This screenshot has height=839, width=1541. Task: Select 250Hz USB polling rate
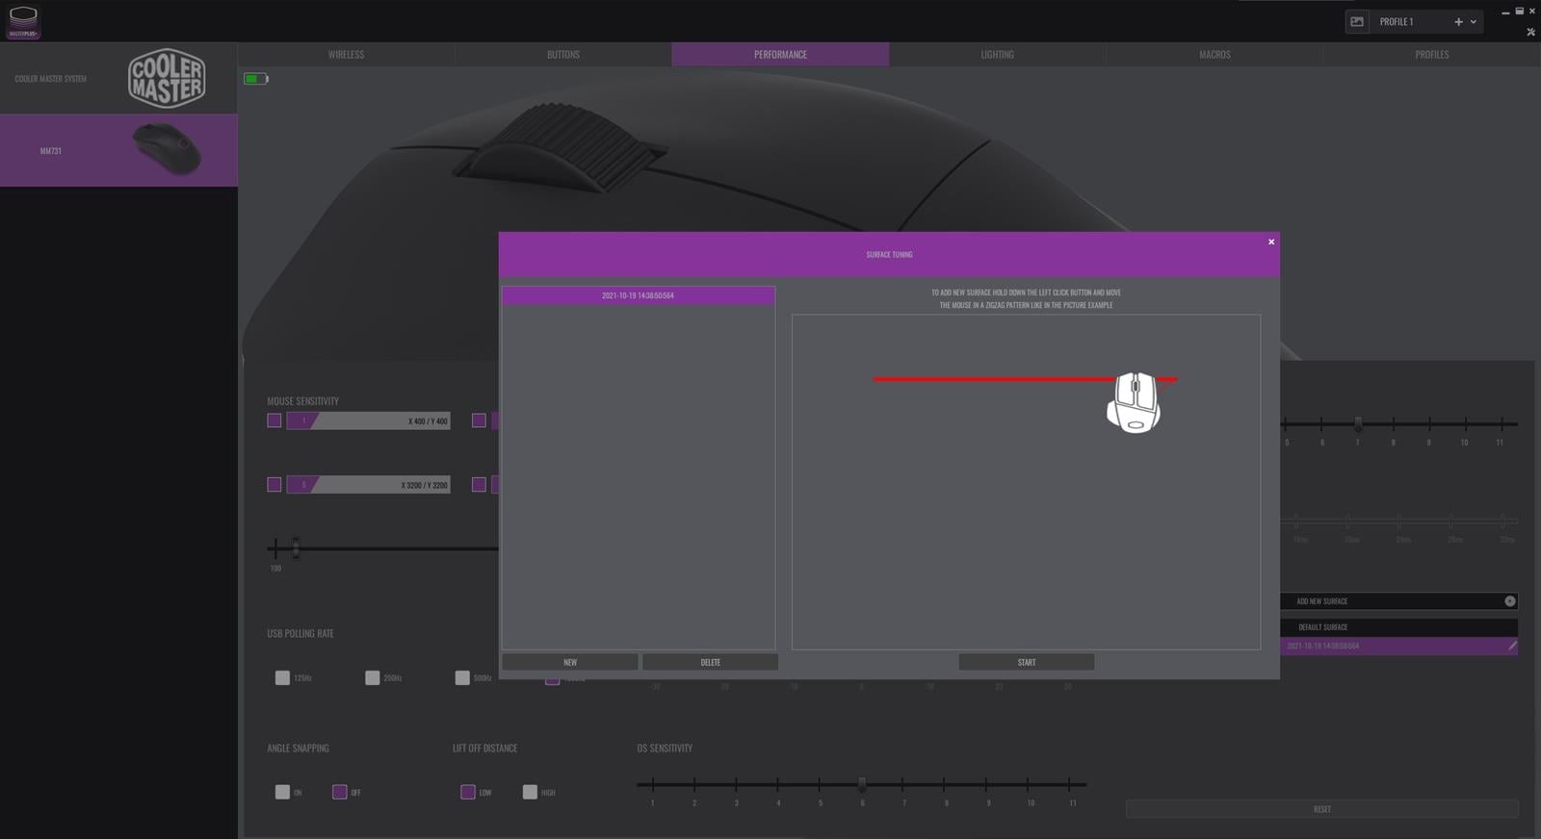373,677
